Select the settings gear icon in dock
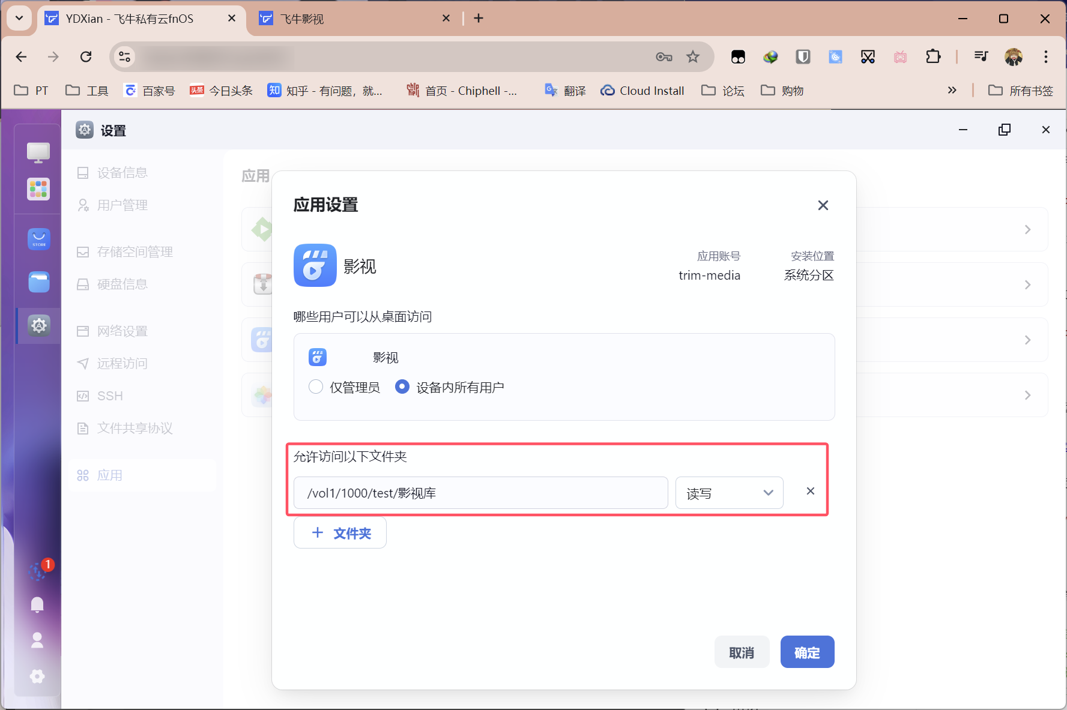Screen dimensions: 1067x710 [39, 326]
